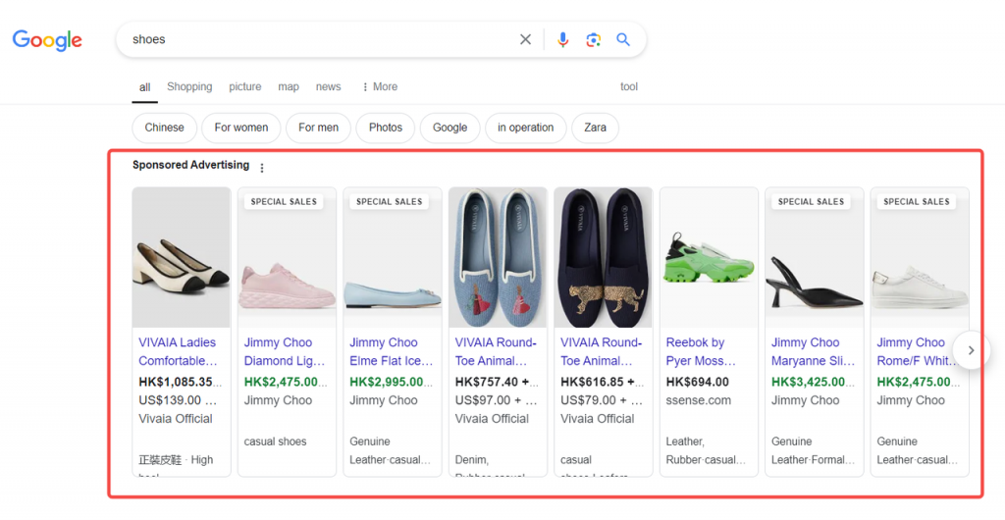
Task: Select the Photos filter chip
Action: click(x=386, y=128)
